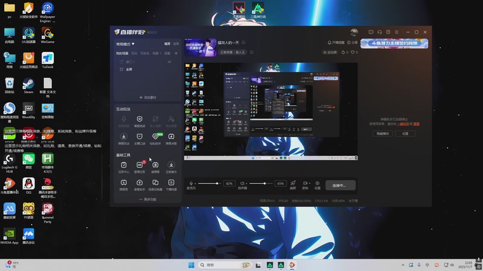
Task: Click 添加素材 to add a source
Action: (x=147, y=98)
